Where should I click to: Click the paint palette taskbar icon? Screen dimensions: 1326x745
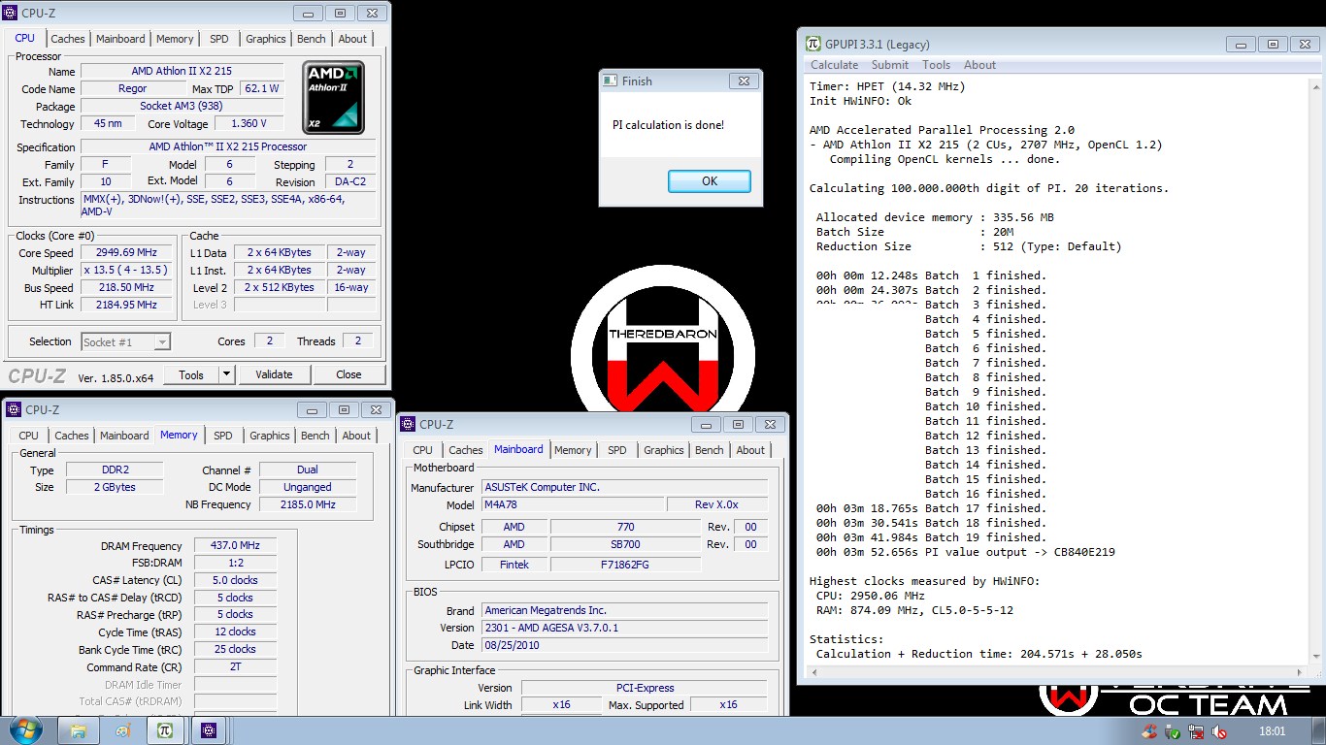point(122,729)
